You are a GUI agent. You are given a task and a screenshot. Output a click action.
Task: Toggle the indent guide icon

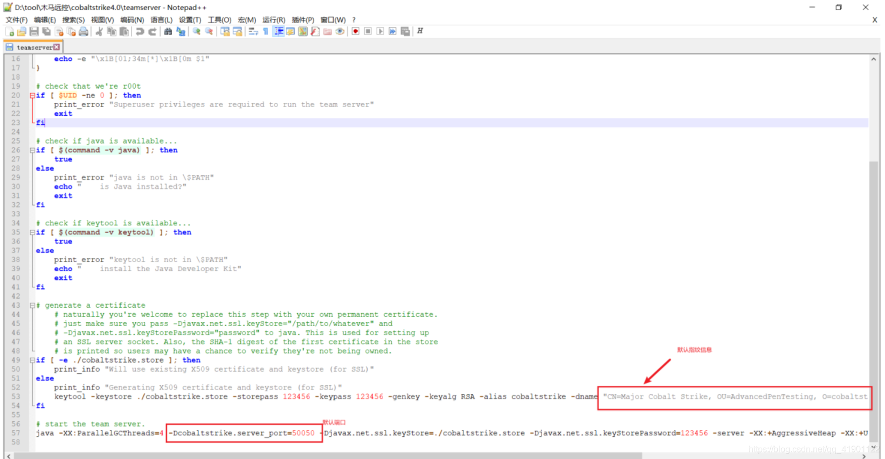[x=278, y=32]
